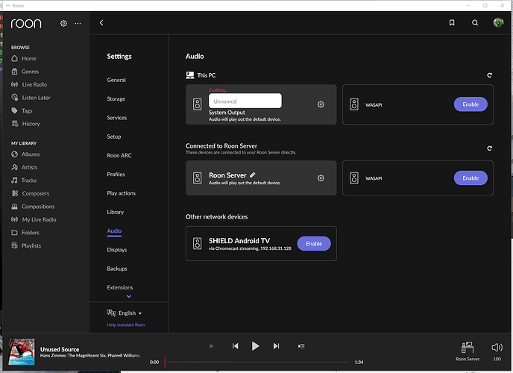Viewport: 513px width, 373px height.
Task: Open the profile avatar
Action: click(x=498, y=22)
